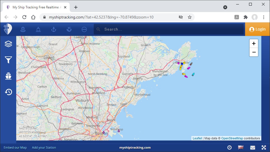The height and width of the screenshot is (152, 270).
Task: Open the track history clock icon
Action: point(8,92)
